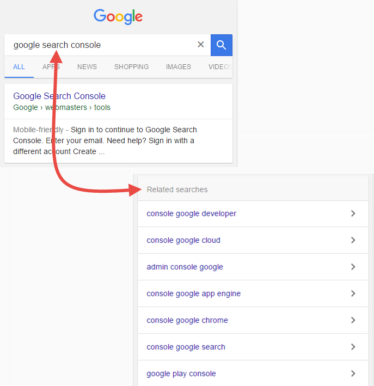Open the Google Search Console result title

59,96
